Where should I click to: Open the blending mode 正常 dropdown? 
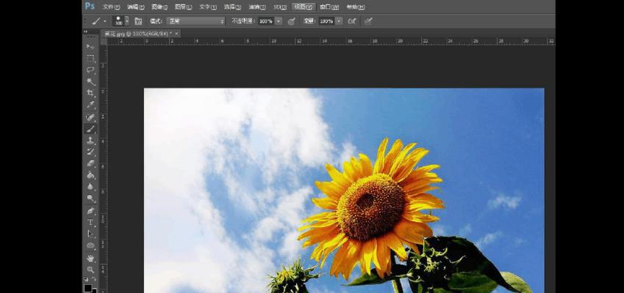pyautogui.click(x=196, y=21)
